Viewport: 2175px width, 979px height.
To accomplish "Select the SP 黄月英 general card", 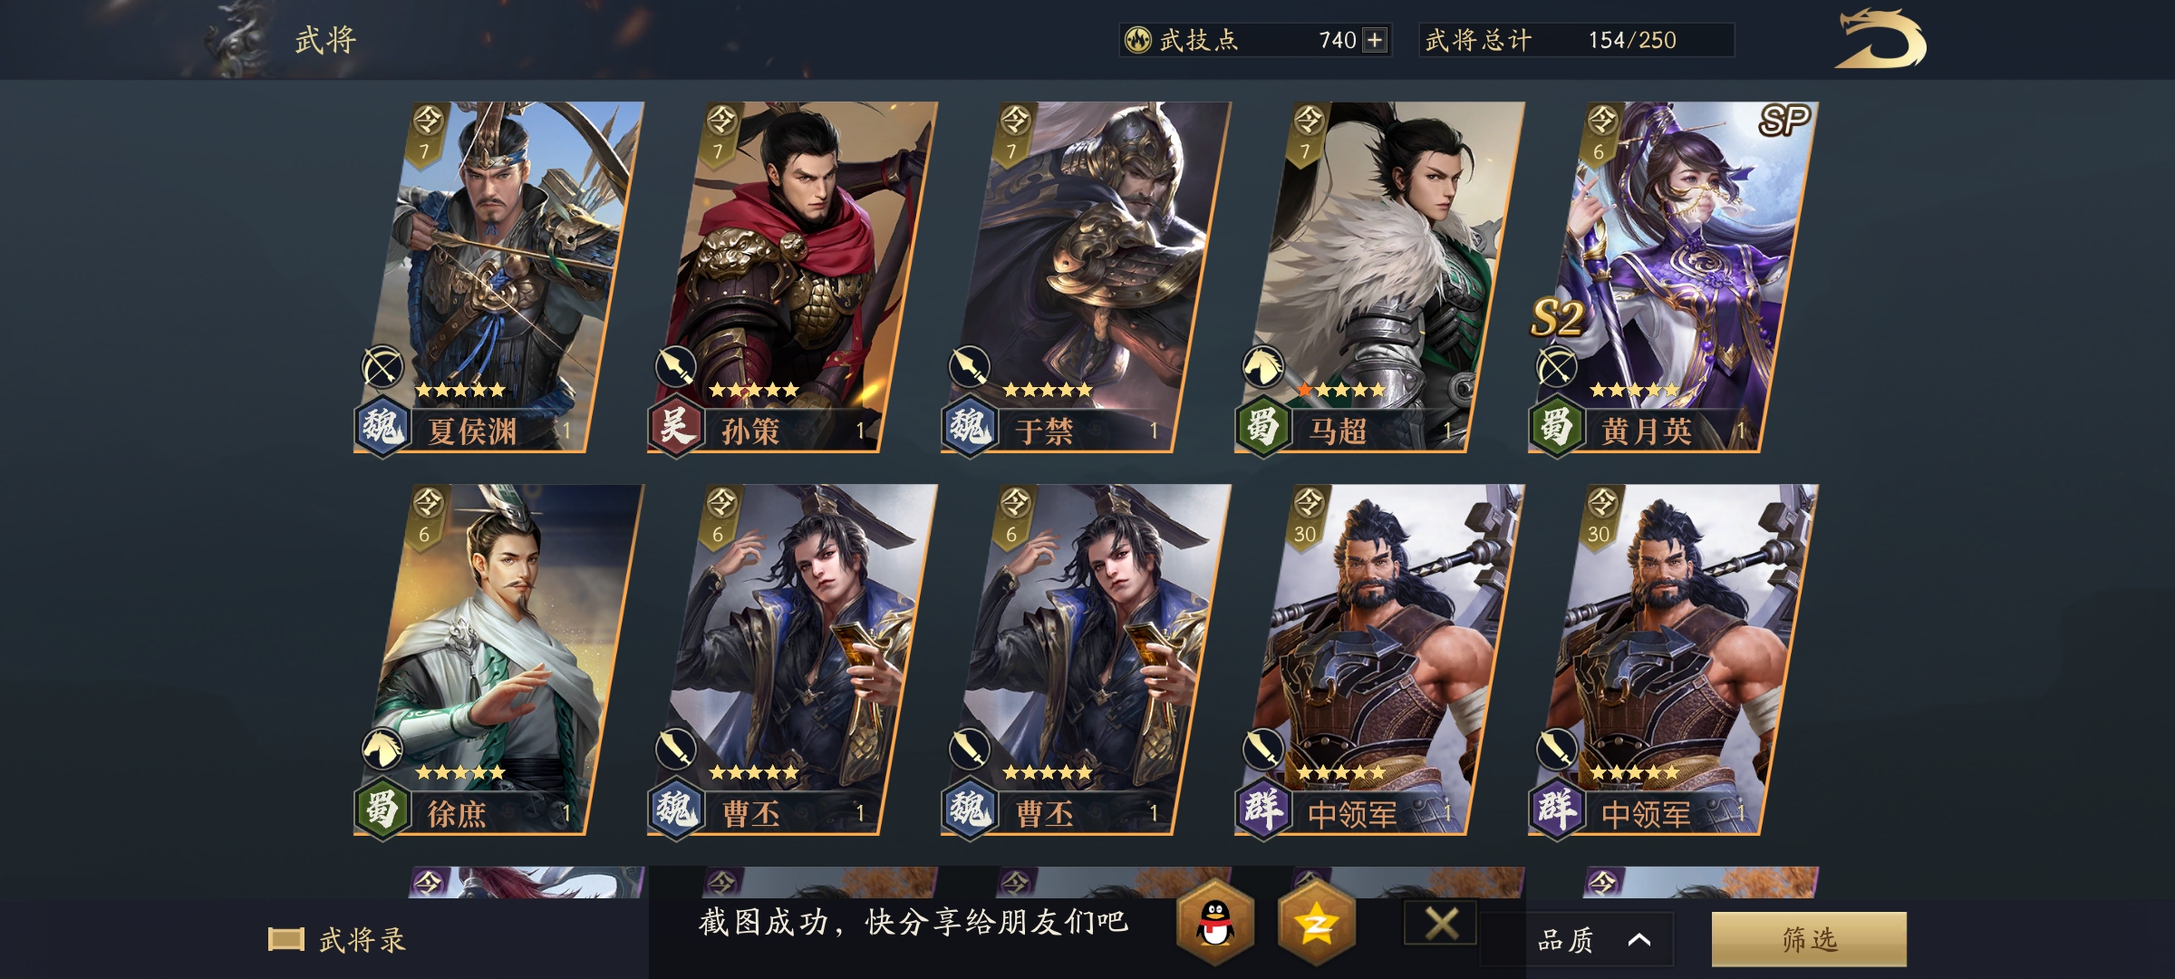I will click(1673, 276).
